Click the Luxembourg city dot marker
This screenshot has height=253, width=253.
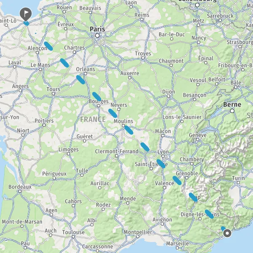pos(197,5)
